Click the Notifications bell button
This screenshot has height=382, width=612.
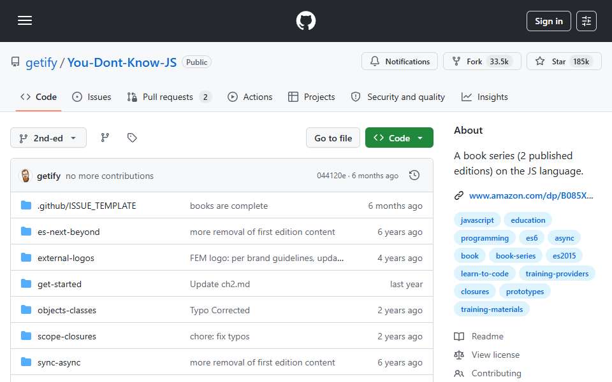click(400, 62)
